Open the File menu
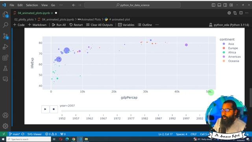The height and width of the screenshot is (142, 252). click(x=12, y=5)
